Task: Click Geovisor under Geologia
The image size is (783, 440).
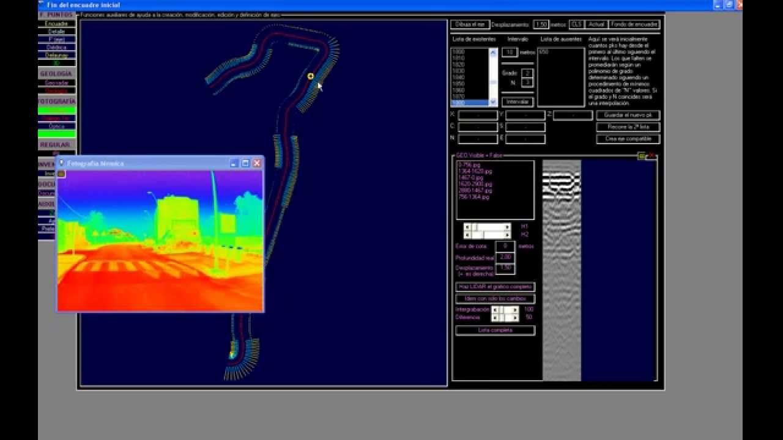Action: [57, 82]
